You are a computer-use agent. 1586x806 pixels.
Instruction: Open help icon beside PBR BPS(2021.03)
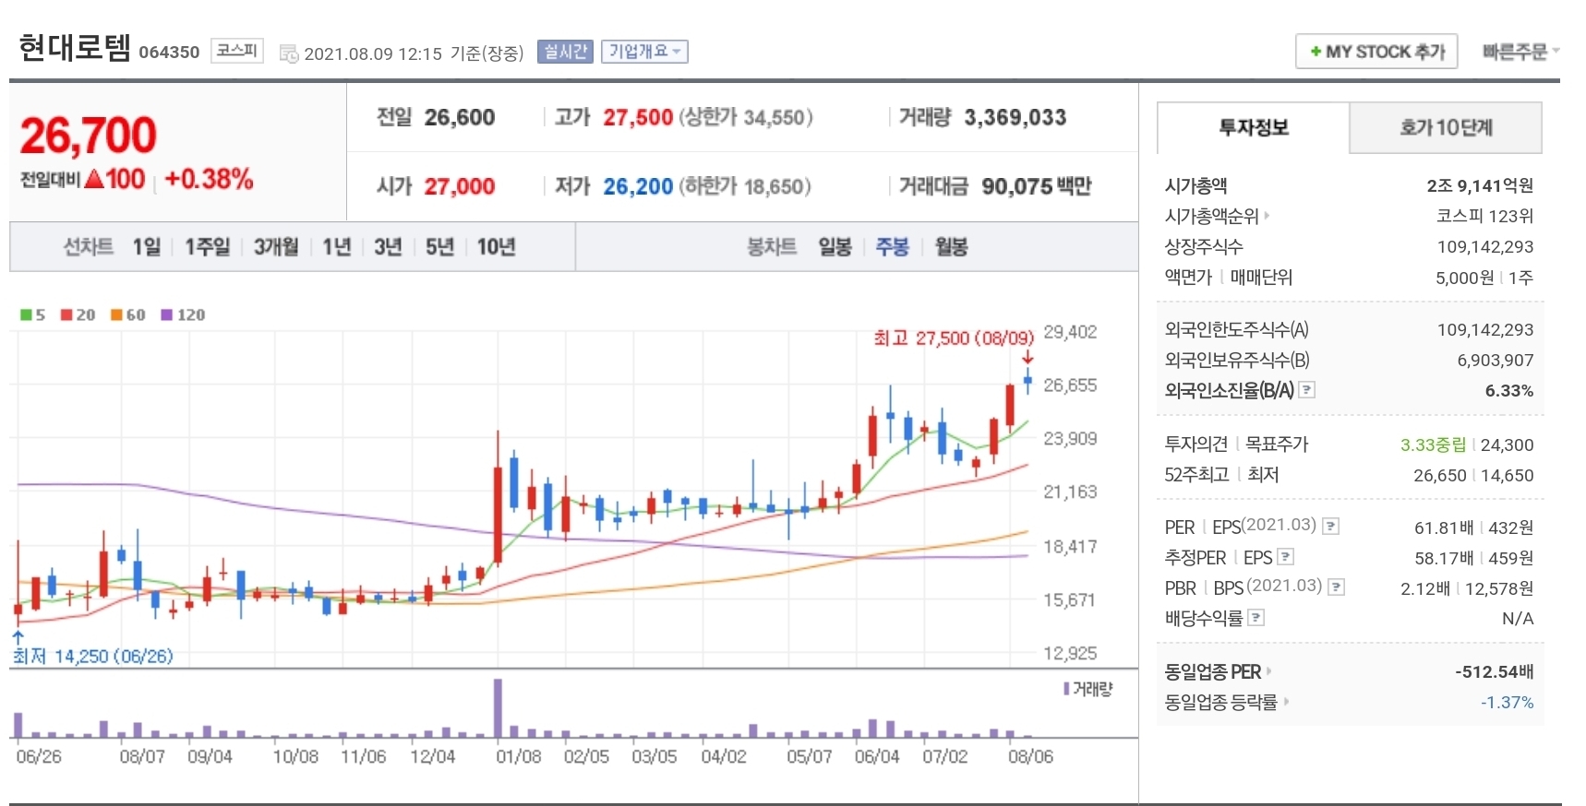tap(1336, 587)
